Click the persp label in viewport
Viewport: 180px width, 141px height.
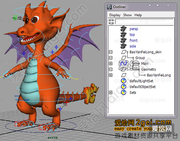tap(53, 137)
